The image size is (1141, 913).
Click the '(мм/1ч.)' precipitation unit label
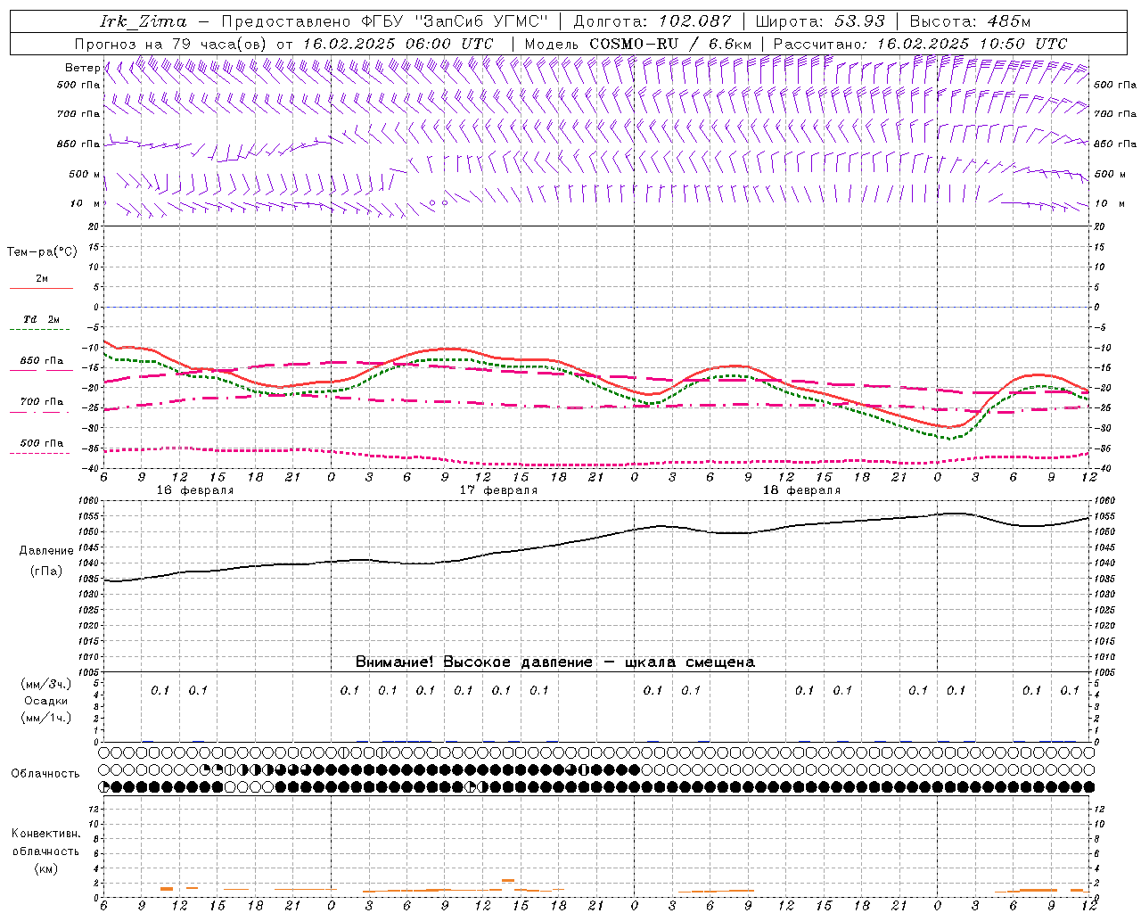(46, 718)
